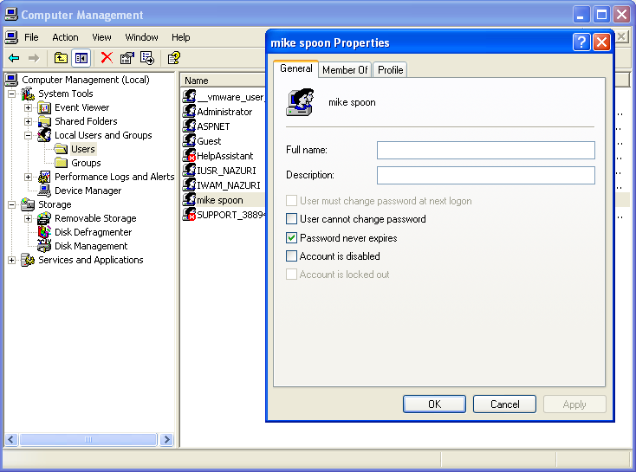Screen dimensions: 636x472
Task: Click the Up one level folder icon
Action: [61, 58]
